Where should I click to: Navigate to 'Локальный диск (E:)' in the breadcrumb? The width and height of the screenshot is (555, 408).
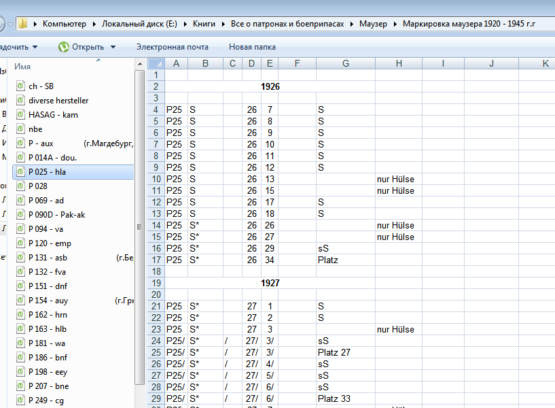click(139, 24)
